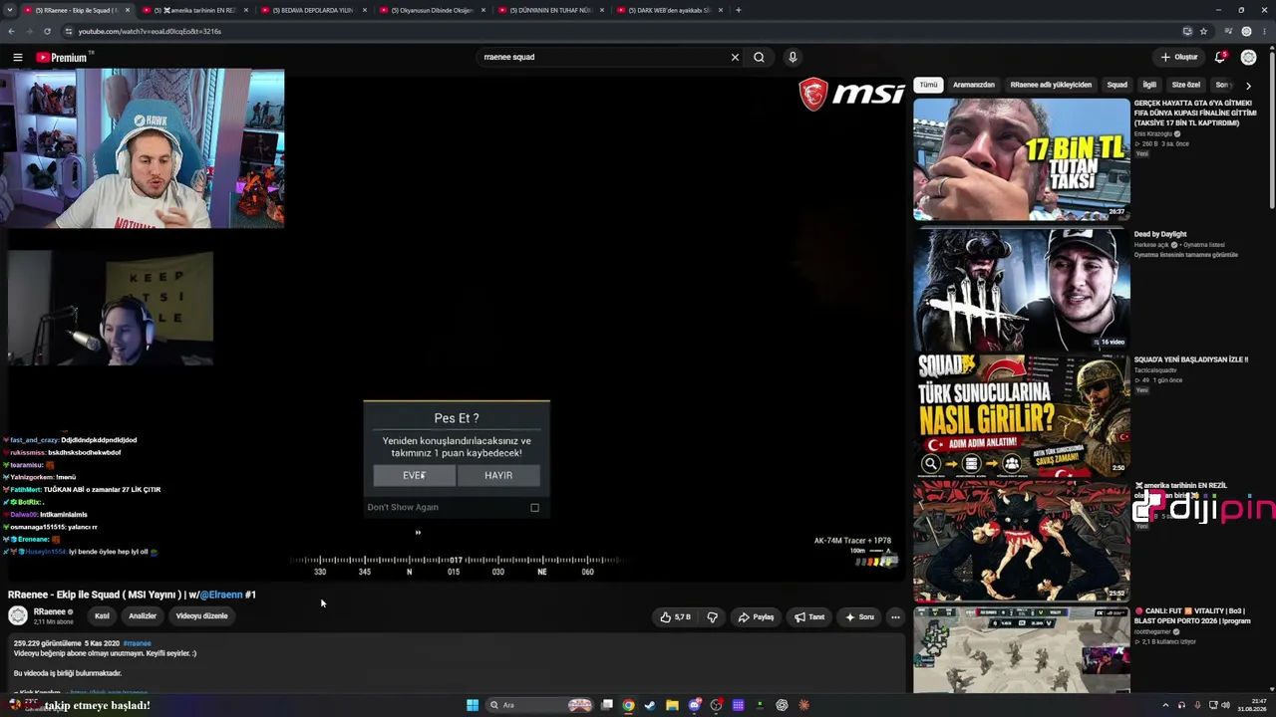Image resolution: width=1276 pixels, height=717 pixels.
Task: Open Analizler for this video
Action: 143,616
